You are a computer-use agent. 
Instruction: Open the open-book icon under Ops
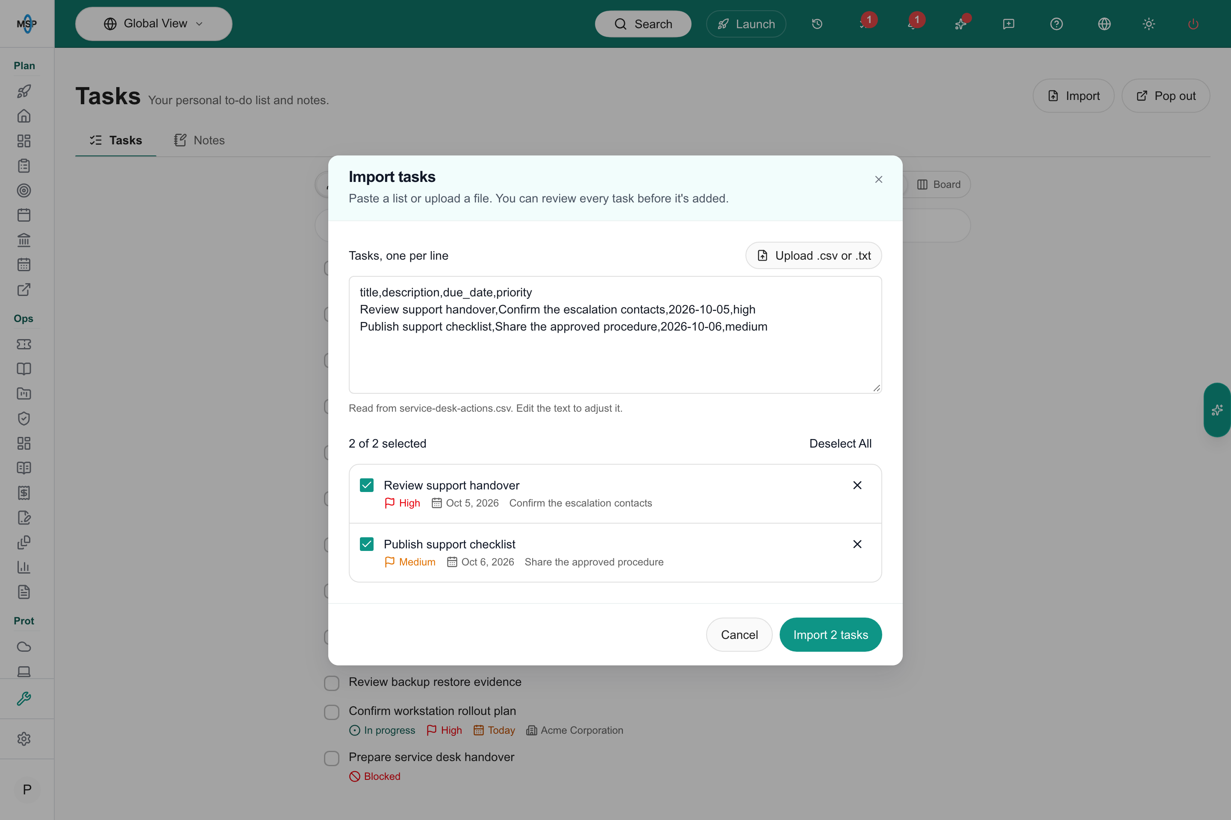[x=24, y=369]
